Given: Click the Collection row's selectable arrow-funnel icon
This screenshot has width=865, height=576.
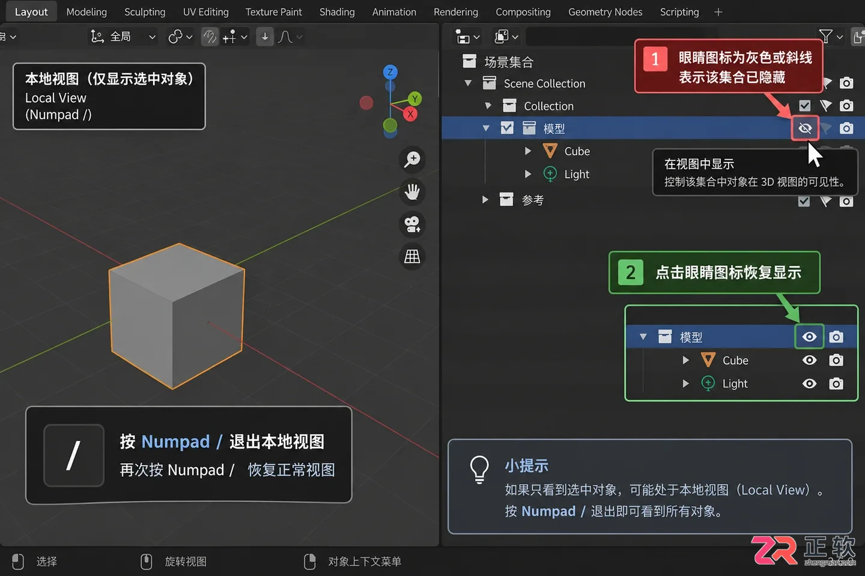Looking at the screenshot, I should [x=826, y=106].
